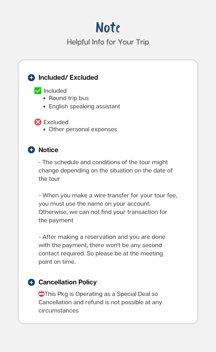
Task: Click the Round trip bus item
Action: pos(69,98)
